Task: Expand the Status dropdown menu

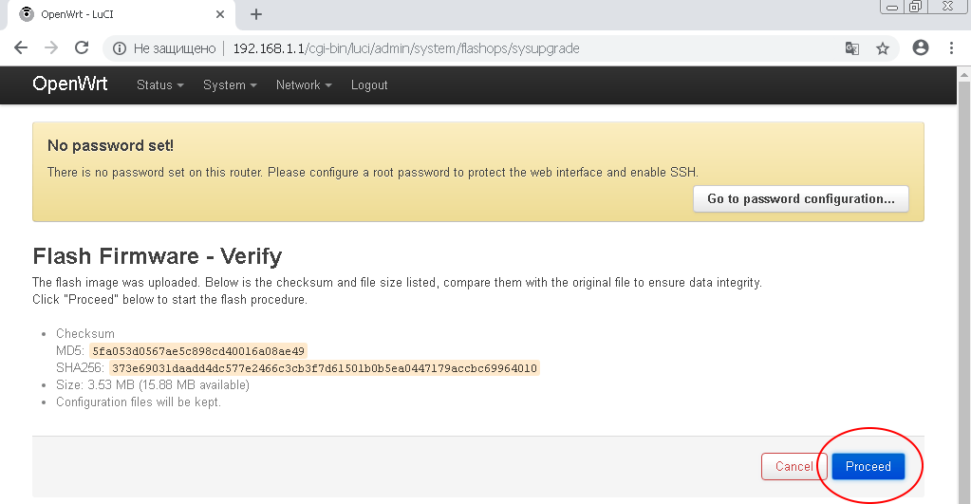Action: pyautogui.click(x=160, y=85)
